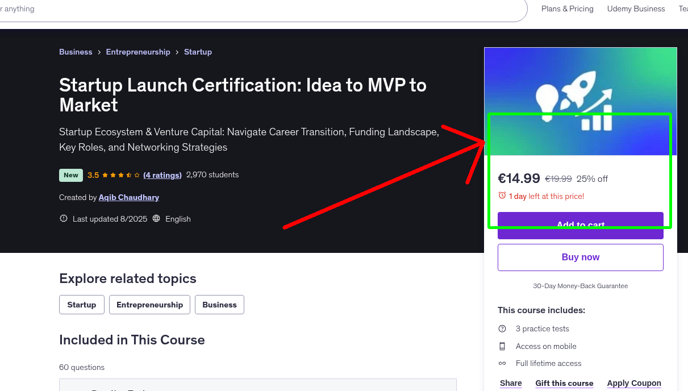
Task: Open the 4 ratings link
Action: [162, 175]
